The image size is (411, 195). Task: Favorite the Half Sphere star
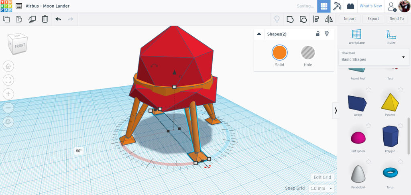[368, 126]
